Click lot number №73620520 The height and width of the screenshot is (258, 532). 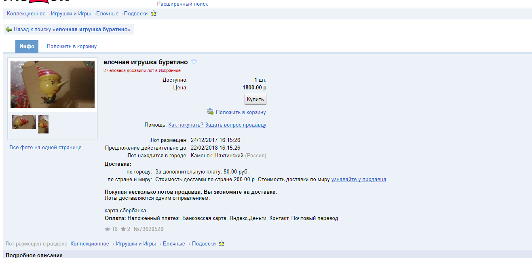coord(148,229)
